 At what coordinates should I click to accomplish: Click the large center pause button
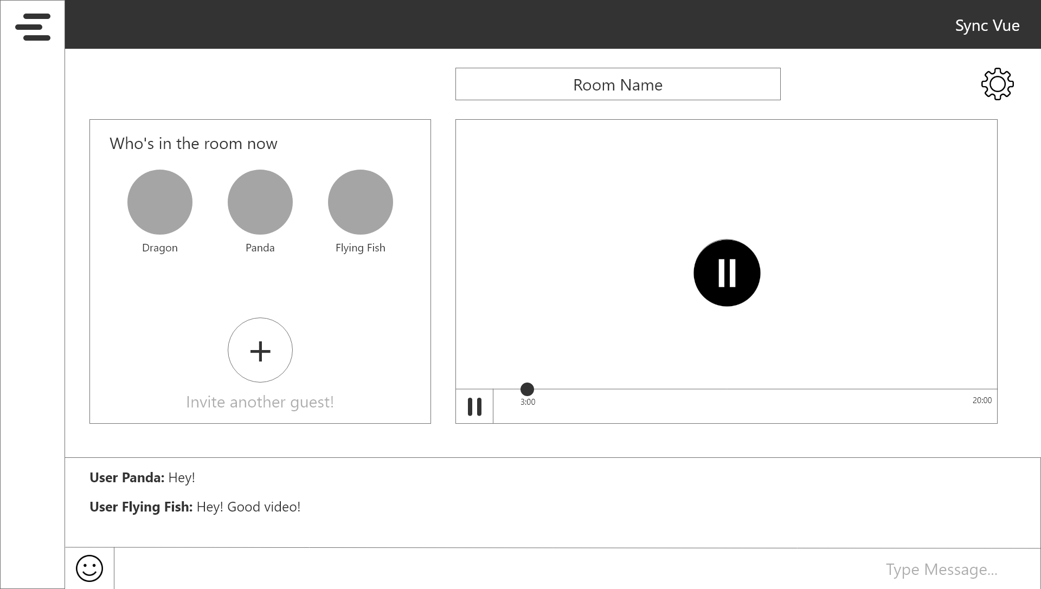[727, 273]
